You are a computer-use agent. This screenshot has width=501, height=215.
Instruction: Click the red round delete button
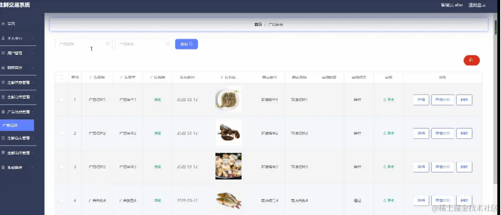coord(471,61)
